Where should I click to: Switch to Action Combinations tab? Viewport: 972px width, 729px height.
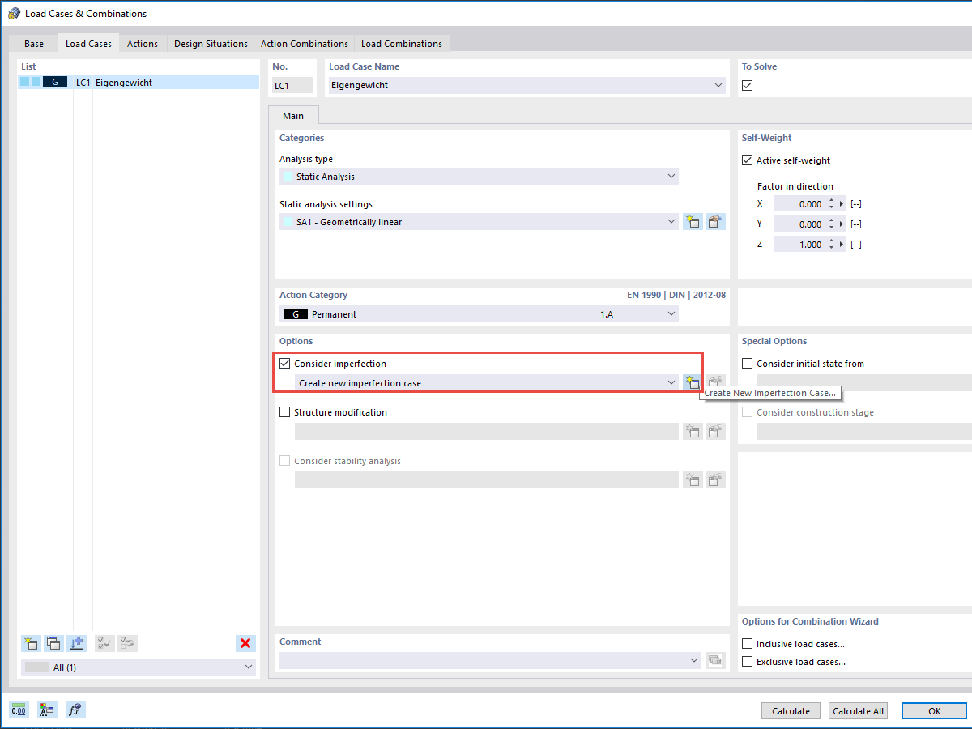pos(305,44)
